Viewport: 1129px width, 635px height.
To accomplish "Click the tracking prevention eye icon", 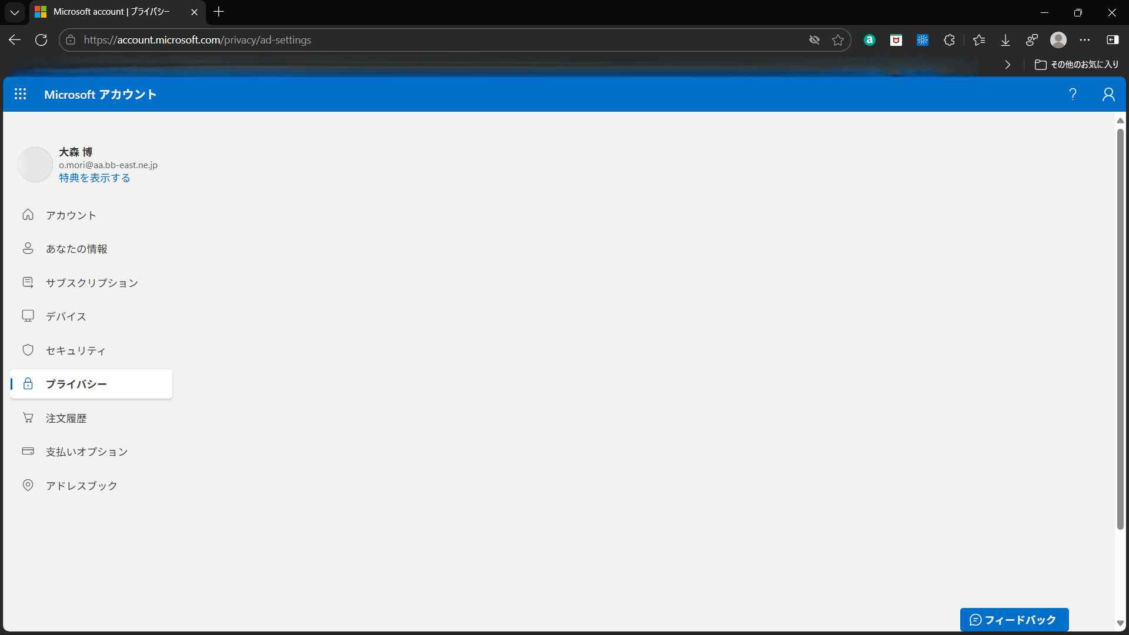I will click(814, 40).
